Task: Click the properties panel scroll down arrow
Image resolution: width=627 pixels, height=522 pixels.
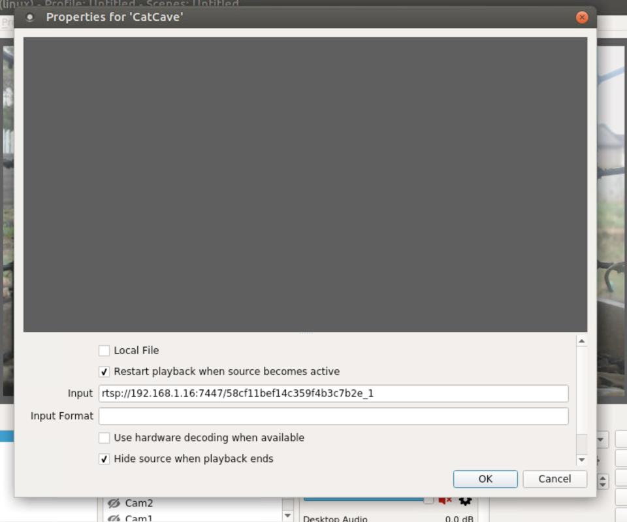Action: tap(581, 460)
